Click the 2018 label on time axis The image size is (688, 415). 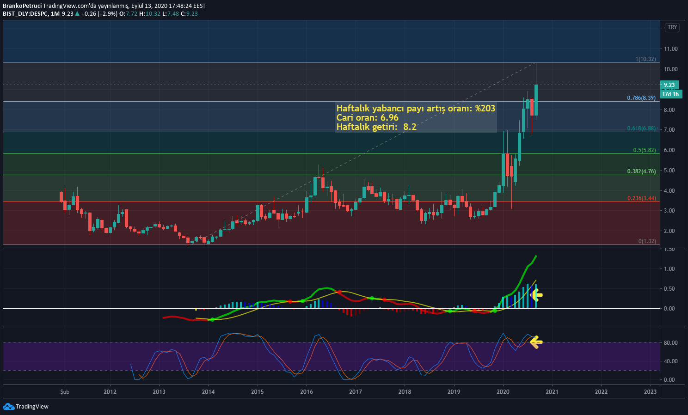[x=405, y=392]
